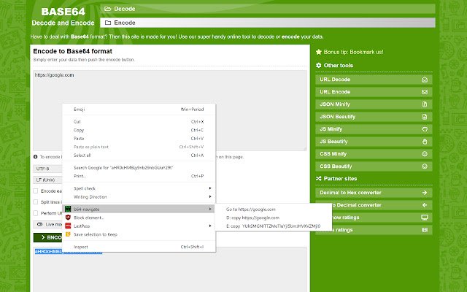This screenshot has height=292, width=467.
Task: Click the Other tools gear icon
Action: tap(319, 65)
